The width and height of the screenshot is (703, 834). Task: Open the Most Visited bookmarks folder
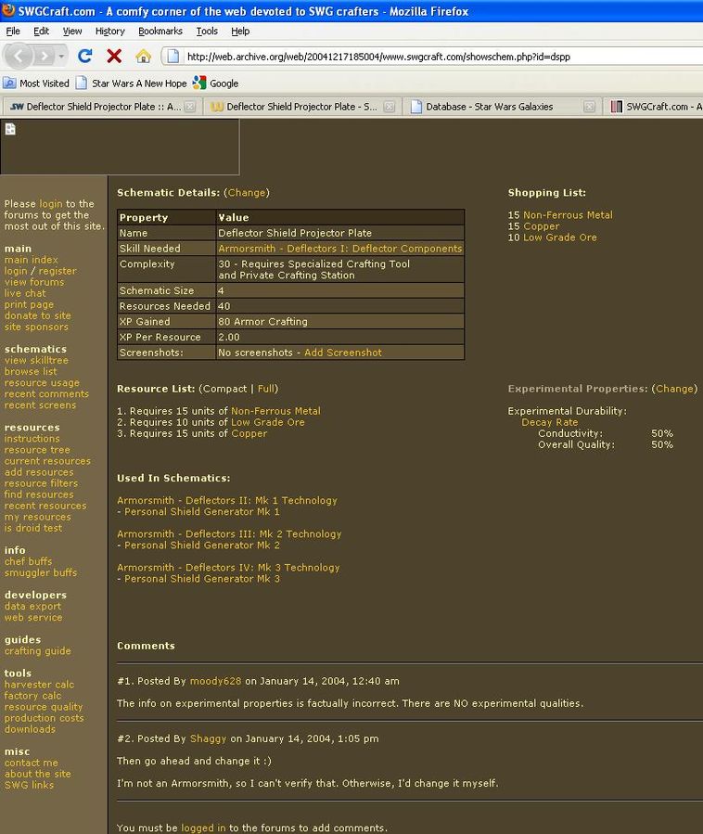[x=36, y=83]
